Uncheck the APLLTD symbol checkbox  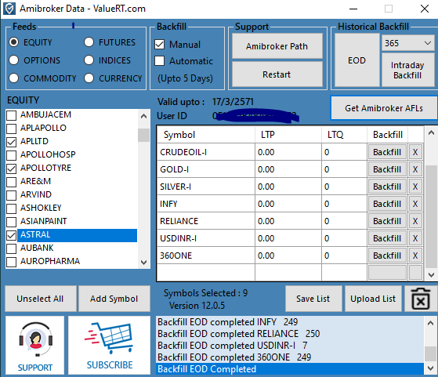11,142
